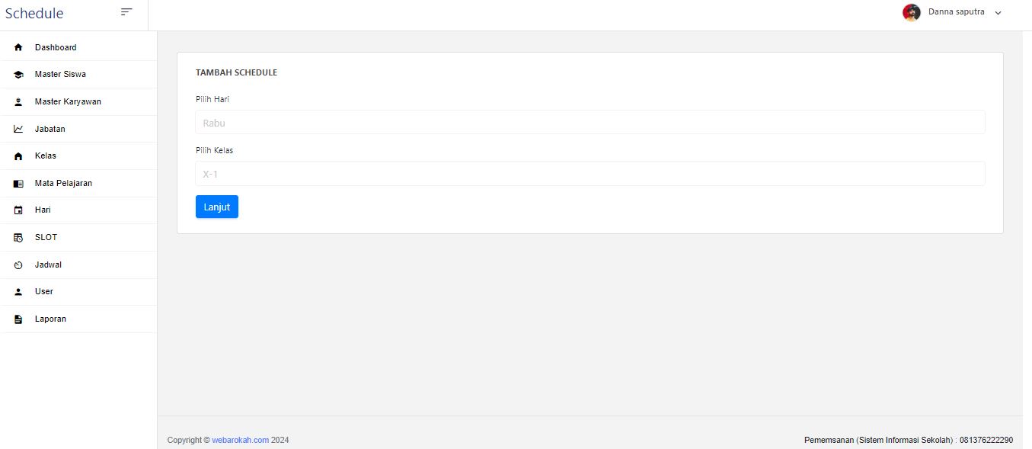Image resolution: width=1032 pixels, height=449 pixels.
Task: Open the Pilih Hari dropdown
Action: [589, 123]
